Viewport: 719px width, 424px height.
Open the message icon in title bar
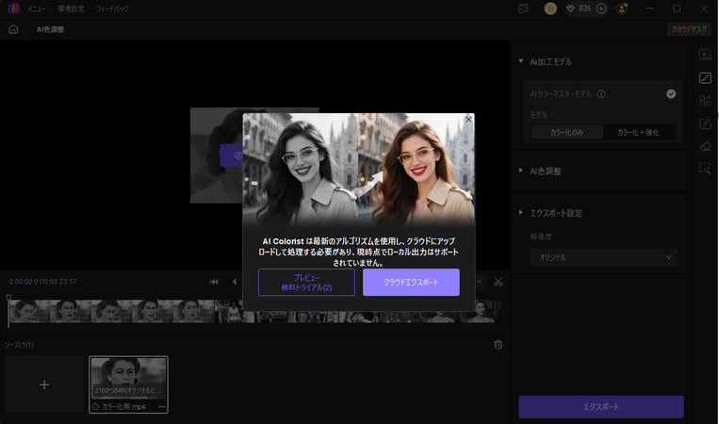coord(523,8)
